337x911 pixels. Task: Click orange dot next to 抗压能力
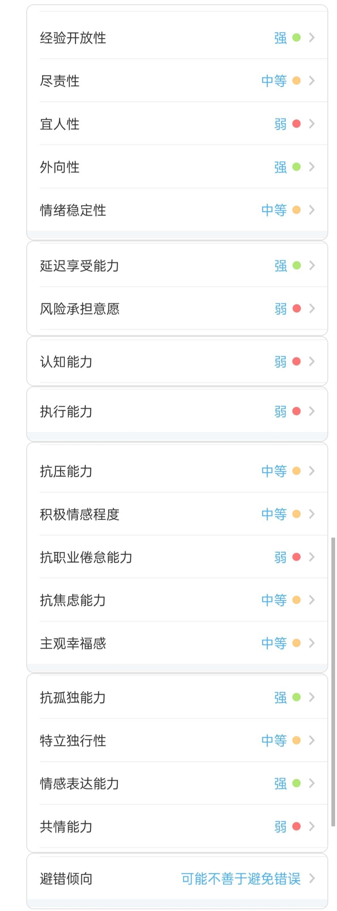(296, 471)
